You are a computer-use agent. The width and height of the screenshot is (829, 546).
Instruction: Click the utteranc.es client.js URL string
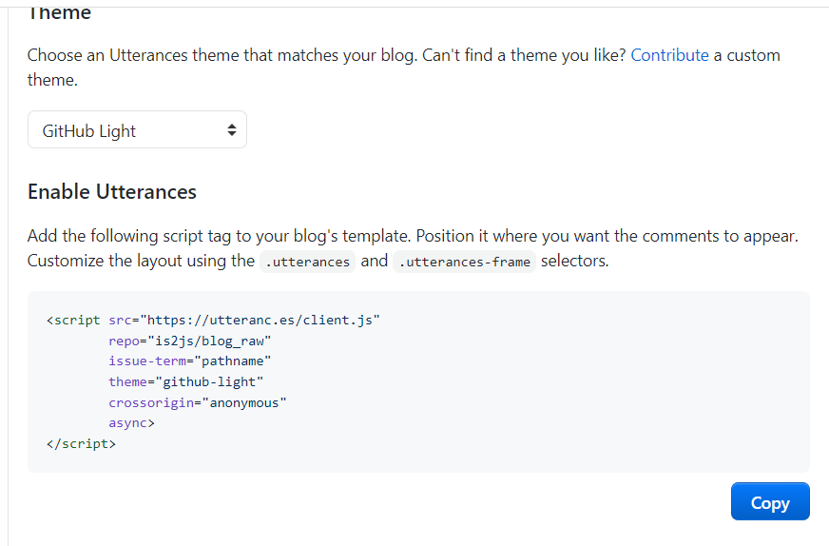click(x=260, y=320)
